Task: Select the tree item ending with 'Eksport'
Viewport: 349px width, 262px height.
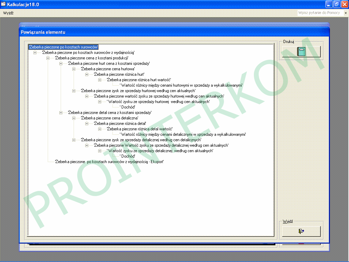Action: pyautogui.click(x=109, y=162)
